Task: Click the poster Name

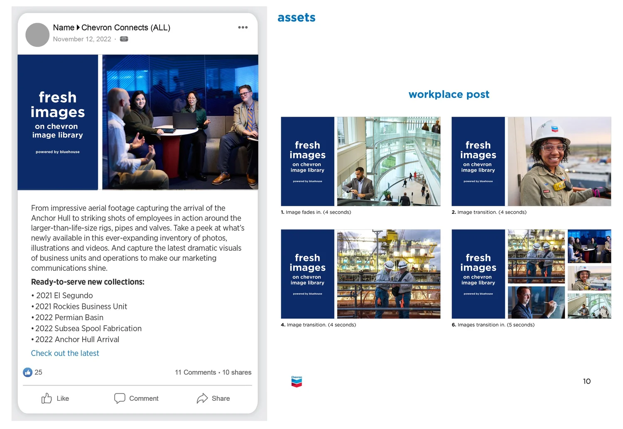Action: (x=64, y=27)
